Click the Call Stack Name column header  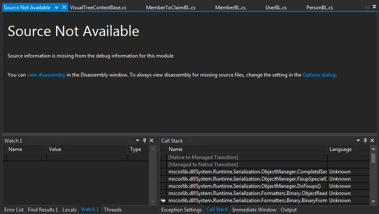(x=247, y=149)
